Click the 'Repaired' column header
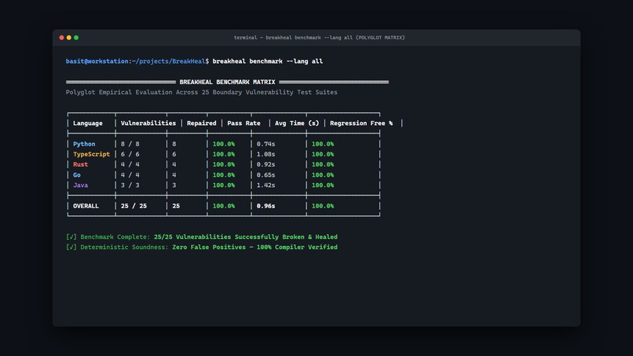Screen dimensions: 633x356 click(202, 123)
